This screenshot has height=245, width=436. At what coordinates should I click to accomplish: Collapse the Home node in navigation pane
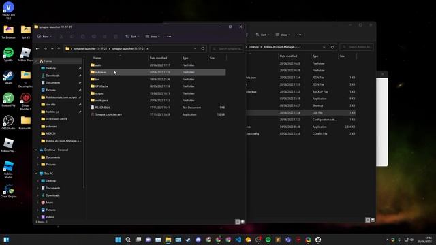tap(36, 61)
